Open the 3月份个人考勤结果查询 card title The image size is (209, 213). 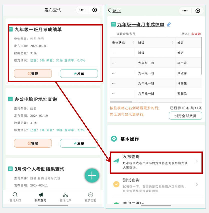(39, 169)
